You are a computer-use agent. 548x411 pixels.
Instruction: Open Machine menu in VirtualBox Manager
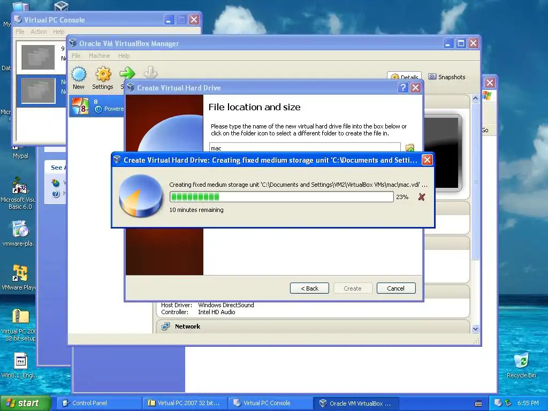(x=99, y=56)
